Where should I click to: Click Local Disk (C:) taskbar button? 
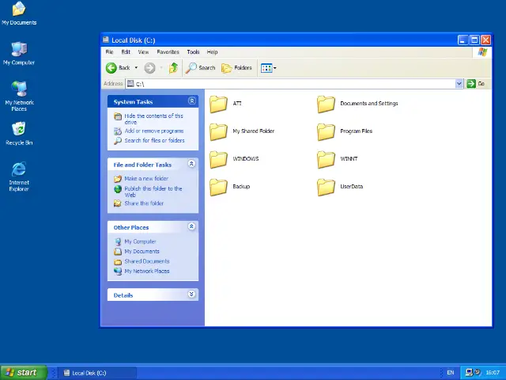tap(99, 373)
